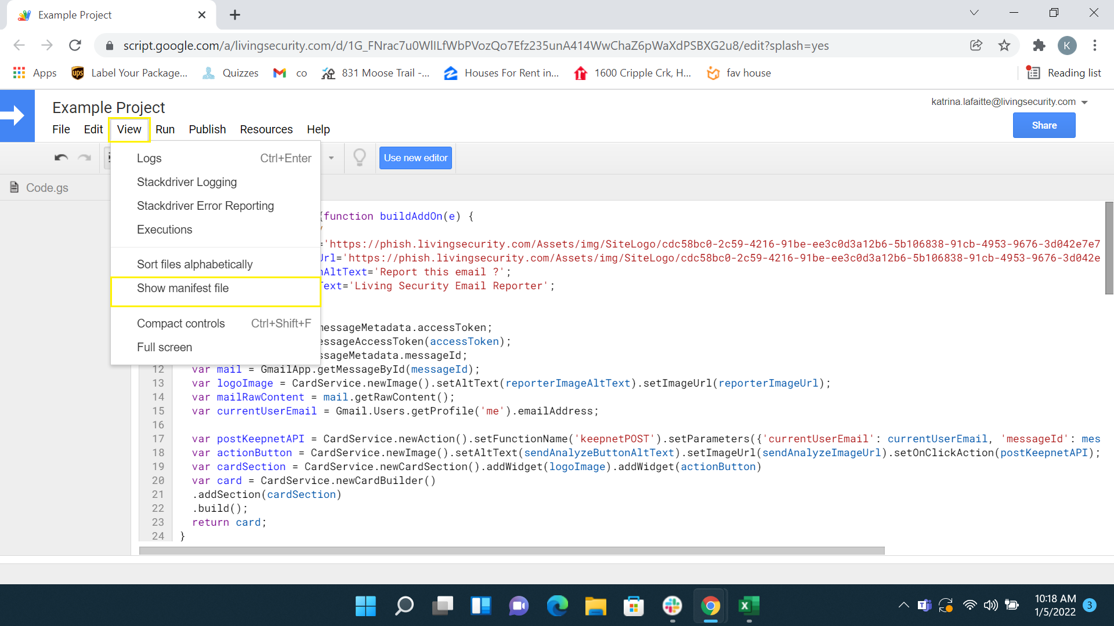
Task: Open Apps bookmark shortcut
Action: 35,73
